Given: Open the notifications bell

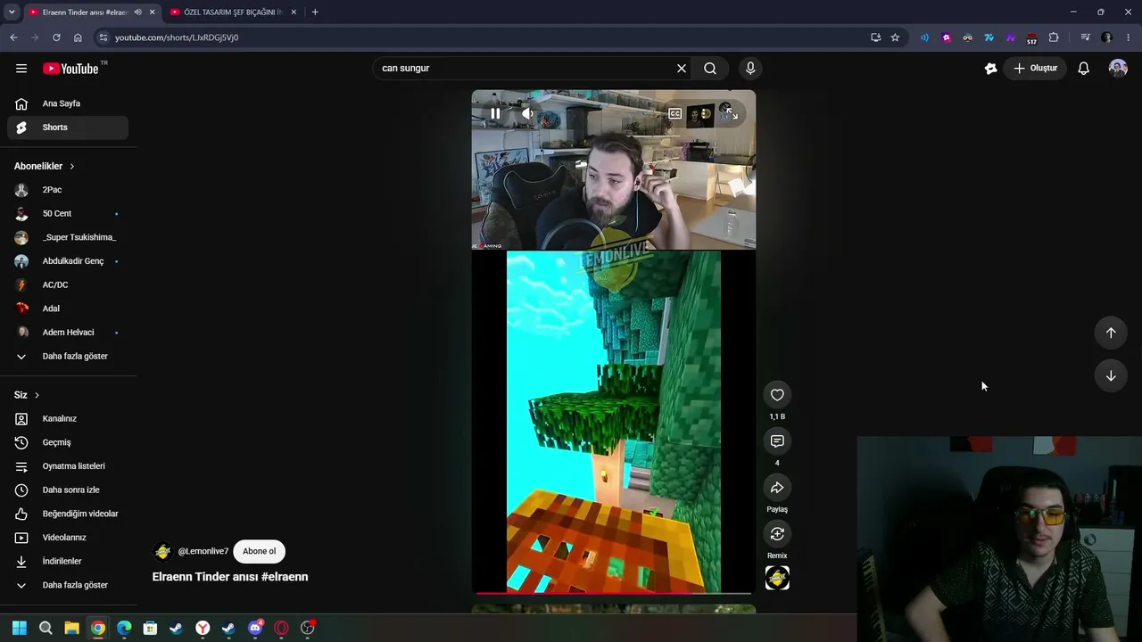Looking at the screenshot, I should [1084, 69].
